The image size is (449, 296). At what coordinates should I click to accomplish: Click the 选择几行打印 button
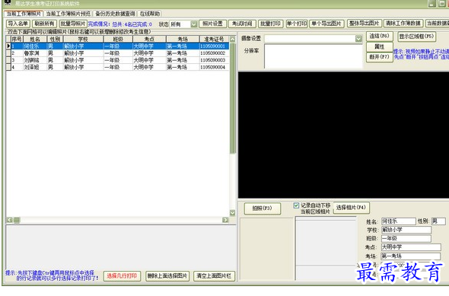(122, 276)
